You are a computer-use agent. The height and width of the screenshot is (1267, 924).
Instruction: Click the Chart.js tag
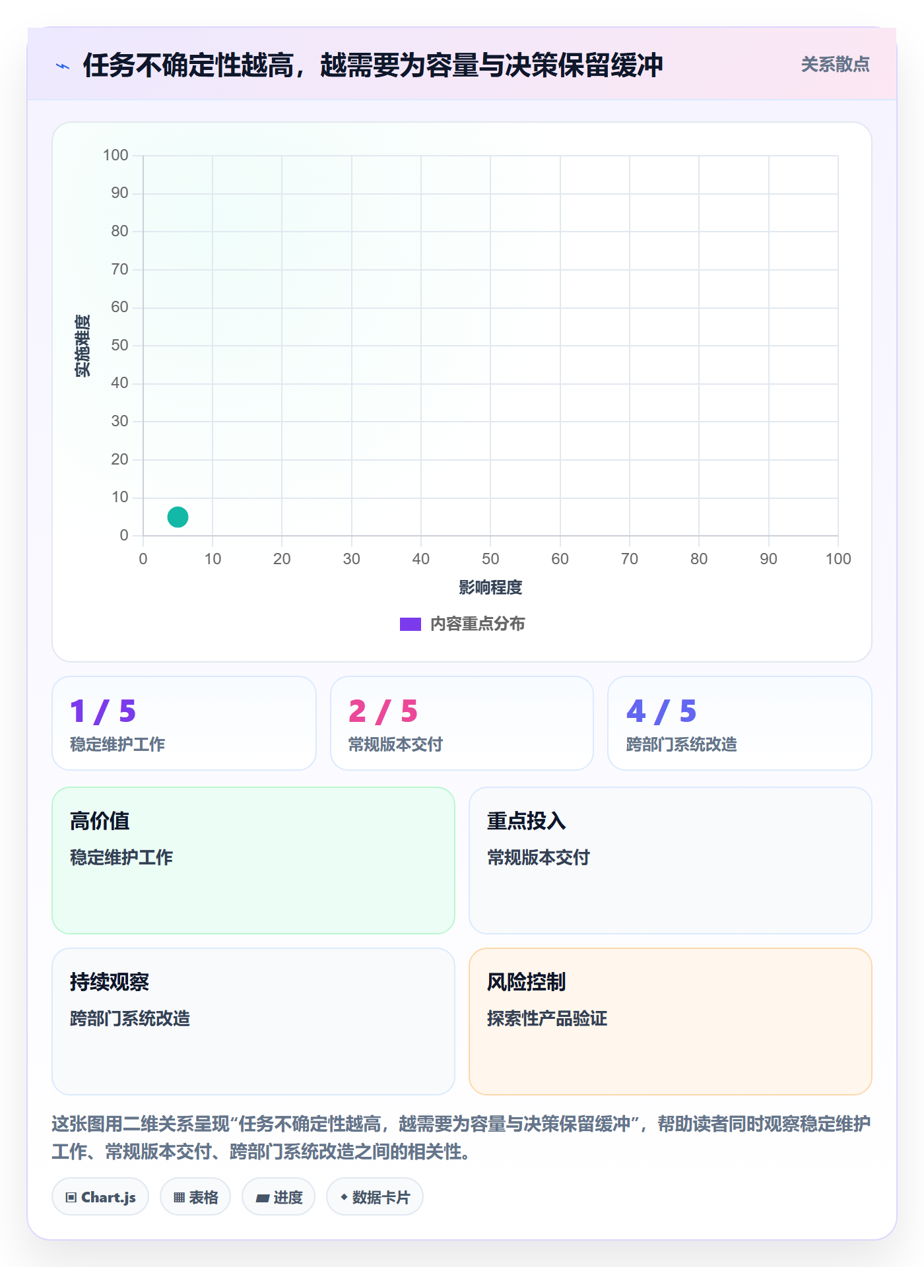pyautogui.click(x=100, y=1196)
